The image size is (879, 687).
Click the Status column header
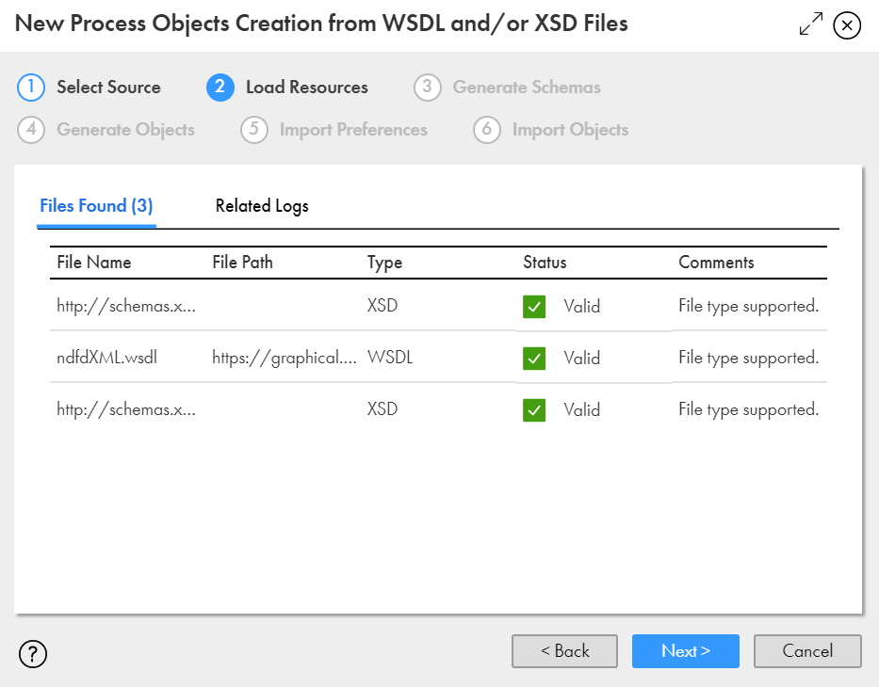point(545,262)
